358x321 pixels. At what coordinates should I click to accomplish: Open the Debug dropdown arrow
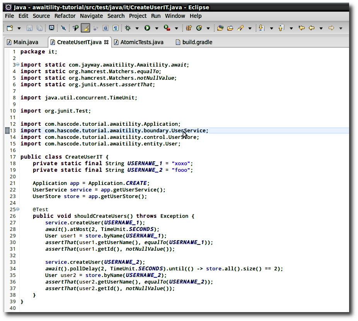point(136,28)
